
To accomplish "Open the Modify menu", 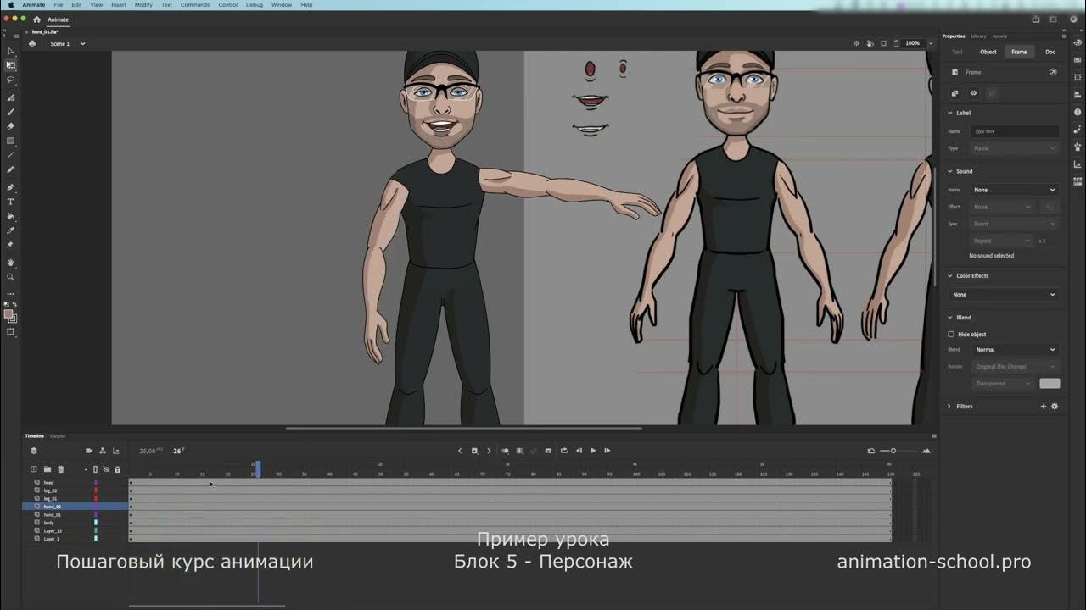I will [x=143, y=5].
